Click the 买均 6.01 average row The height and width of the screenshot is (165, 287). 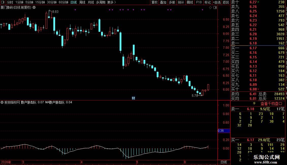click(244, 98)
